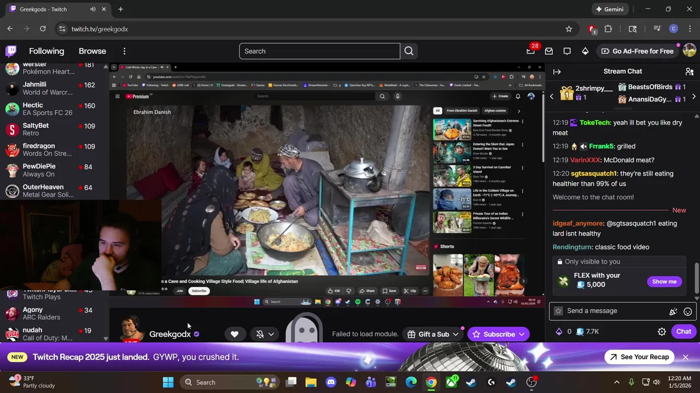Collapse the Stream Chat panel
This screenshot has height=393, width=700.
click(x=557, y=72)
